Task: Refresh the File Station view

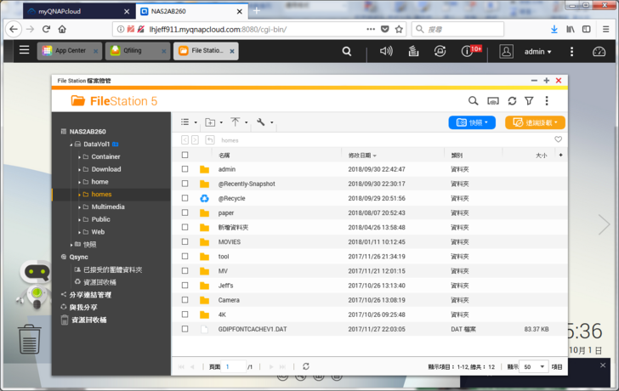Action: tap(512, 101)
